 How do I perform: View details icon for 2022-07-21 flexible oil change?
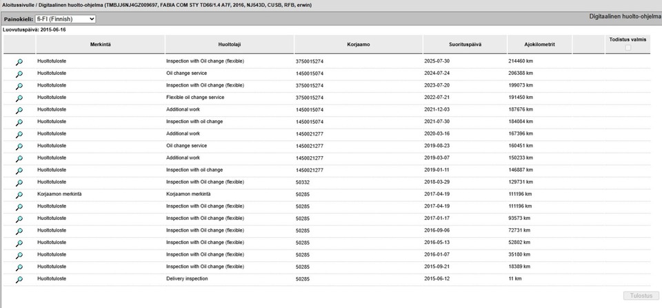click(19, 98)
